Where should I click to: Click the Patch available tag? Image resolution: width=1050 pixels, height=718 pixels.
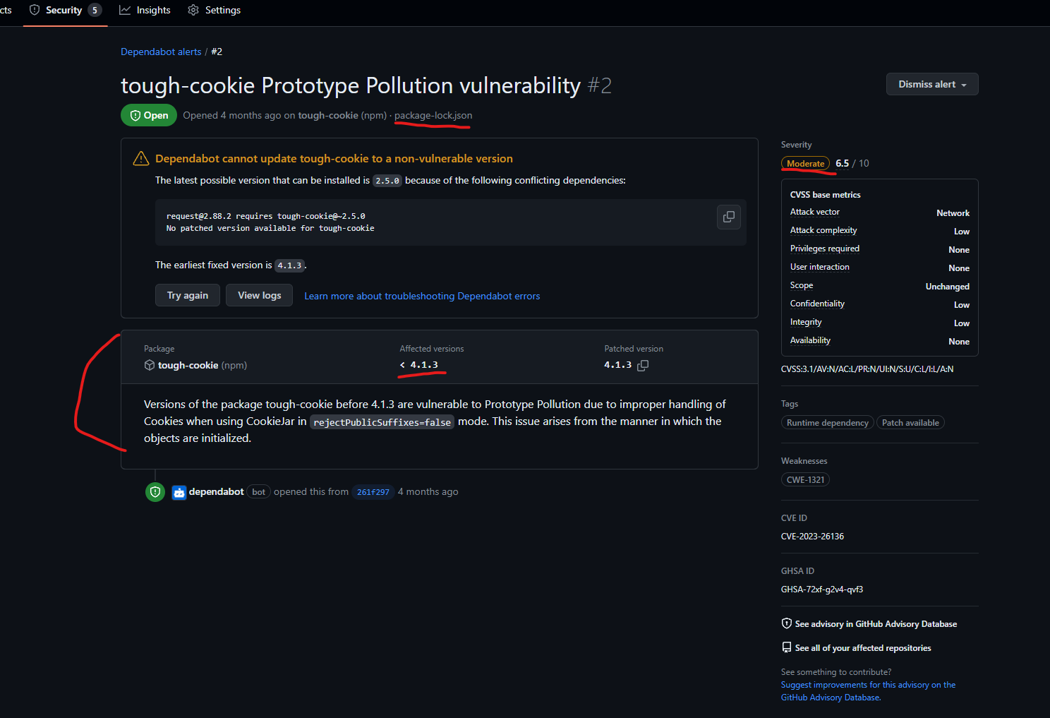coord(910,423)
